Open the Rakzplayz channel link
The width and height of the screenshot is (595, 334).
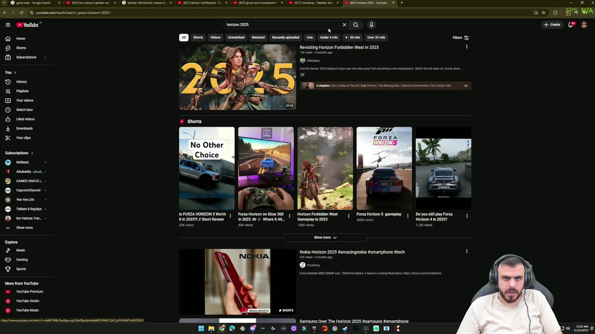[x=313, y=61]
